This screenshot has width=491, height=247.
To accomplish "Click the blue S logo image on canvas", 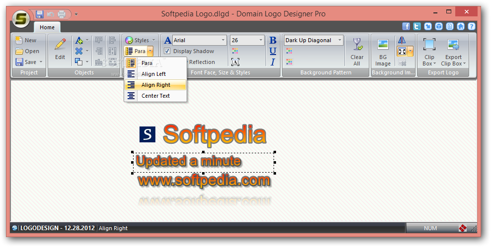I will coord(147,134).
